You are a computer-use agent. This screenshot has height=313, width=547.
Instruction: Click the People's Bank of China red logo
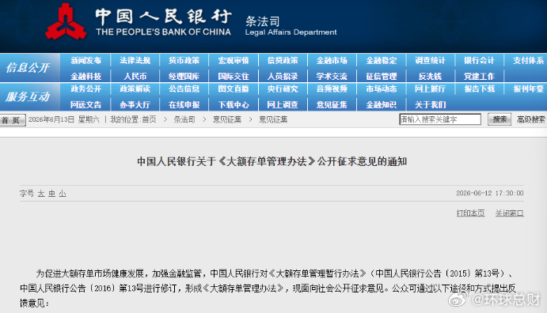(66, 21)
